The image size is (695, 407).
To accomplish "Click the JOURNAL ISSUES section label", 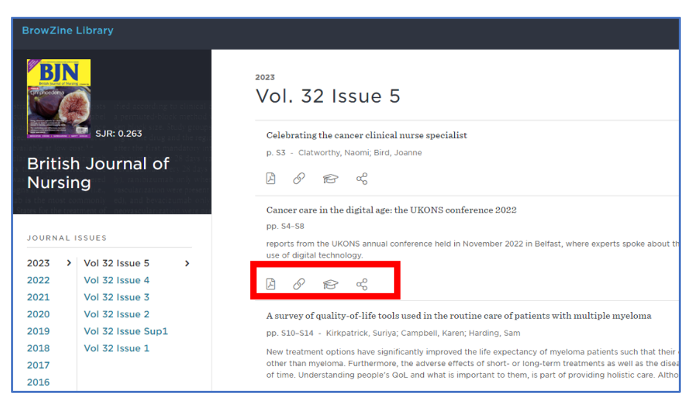I will pos(67,238).
